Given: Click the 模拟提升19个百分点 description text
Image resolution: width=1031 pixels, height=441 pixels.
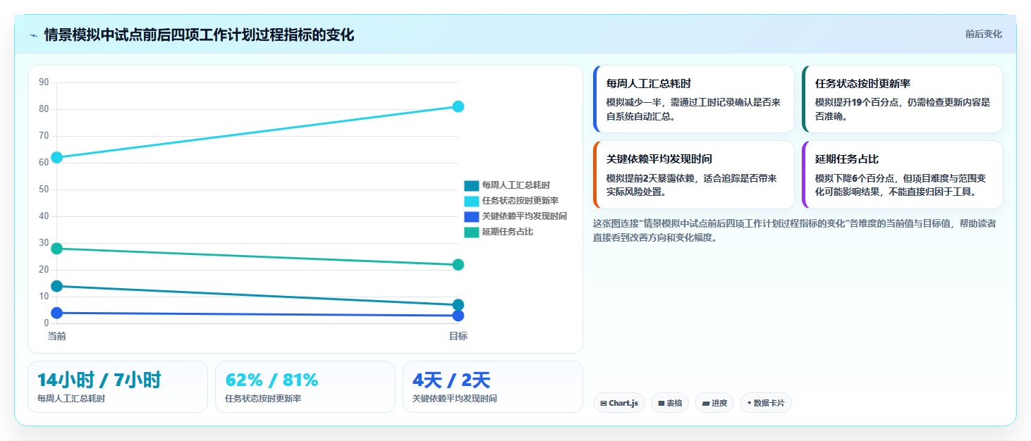Looking at the screenshot, I should [903, 109].
